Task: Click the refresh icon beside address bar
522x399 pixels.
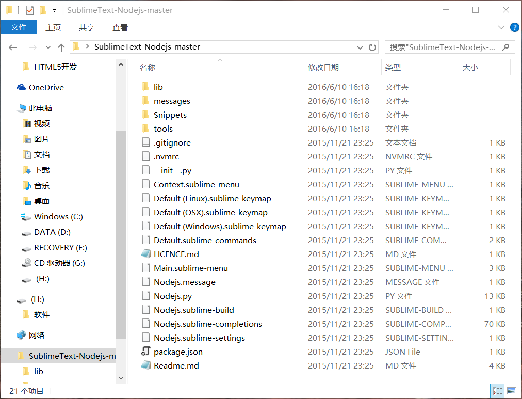Action: click(372, 47)
